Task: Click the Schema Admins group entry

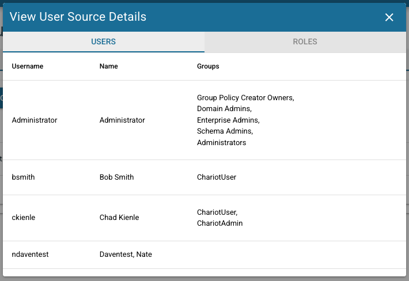Action: point(225,131)
